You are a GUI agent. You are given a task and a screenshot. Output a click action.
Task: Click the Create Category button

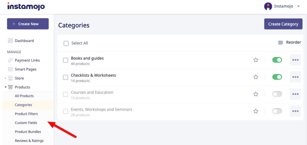pos(283,24)
